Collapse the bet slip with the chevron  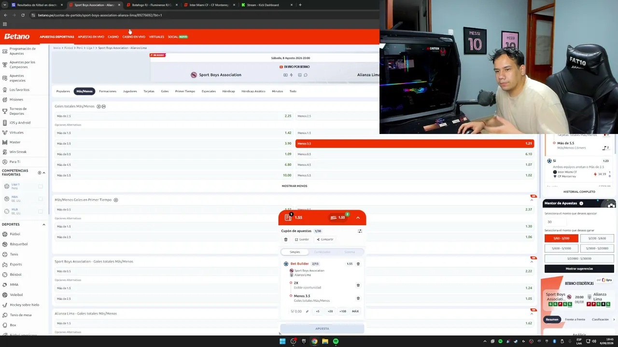(358, 218)
